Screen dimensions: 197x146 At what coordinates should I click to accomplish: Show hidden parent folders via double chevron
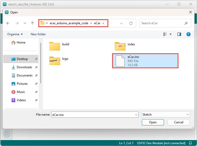tap(47, 23)
